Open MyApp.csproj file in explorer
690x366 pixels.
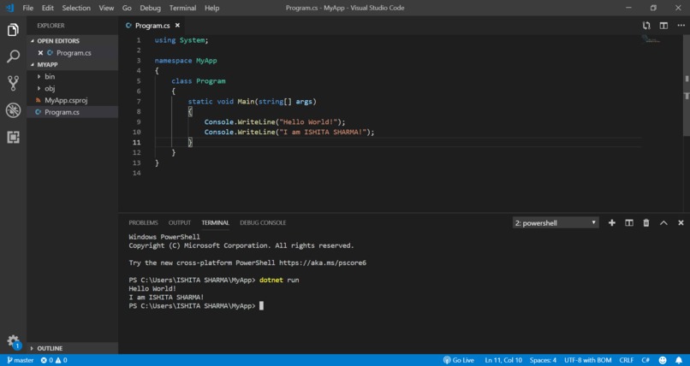click(x=73, y=100)
